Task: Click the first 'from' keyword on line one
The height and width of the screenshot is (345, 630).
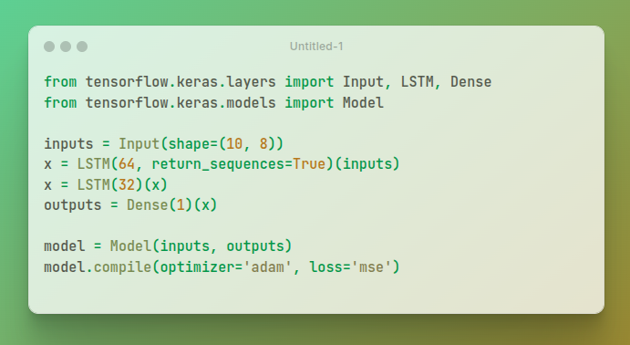Action: click(60, 82)
